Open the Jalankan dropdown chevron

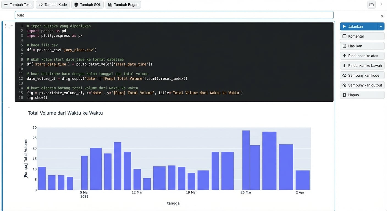click(381, 26)
